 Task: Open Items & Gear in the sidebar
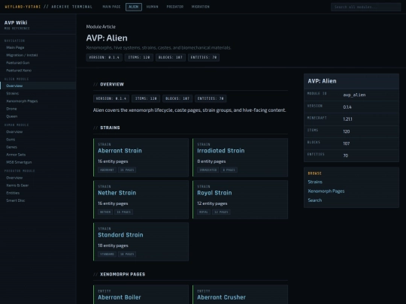click(x=17, y=185)
